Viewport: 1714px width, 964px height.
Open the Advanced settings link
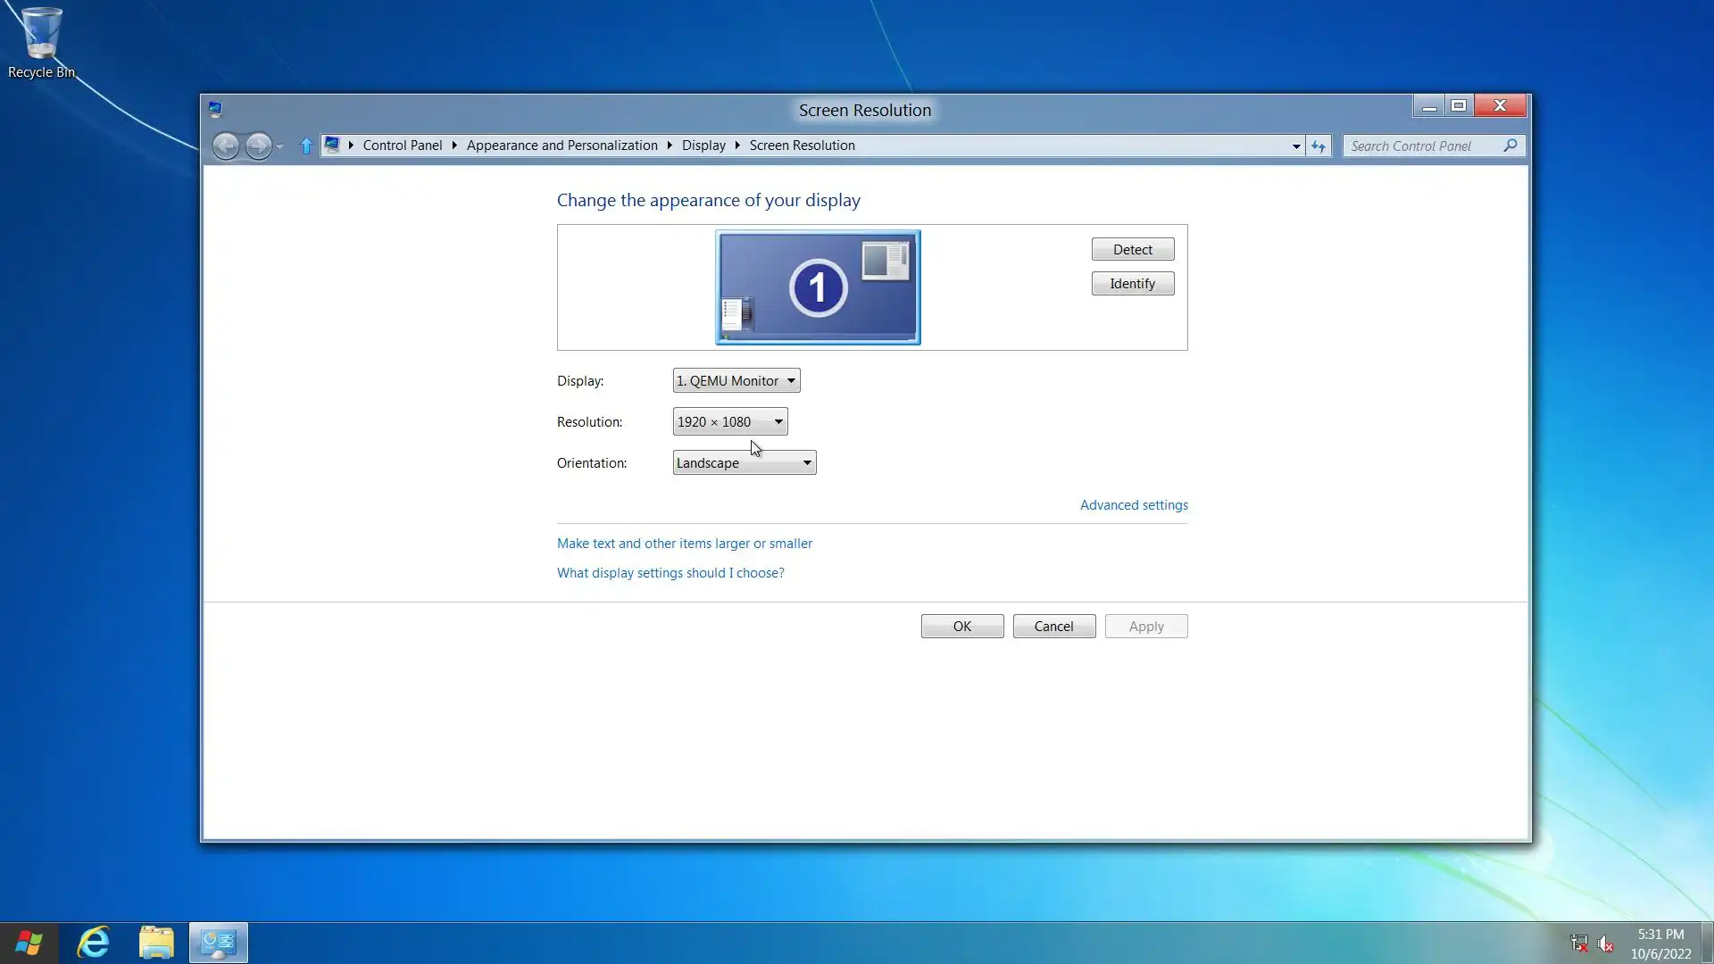(x=1134, y=505)
